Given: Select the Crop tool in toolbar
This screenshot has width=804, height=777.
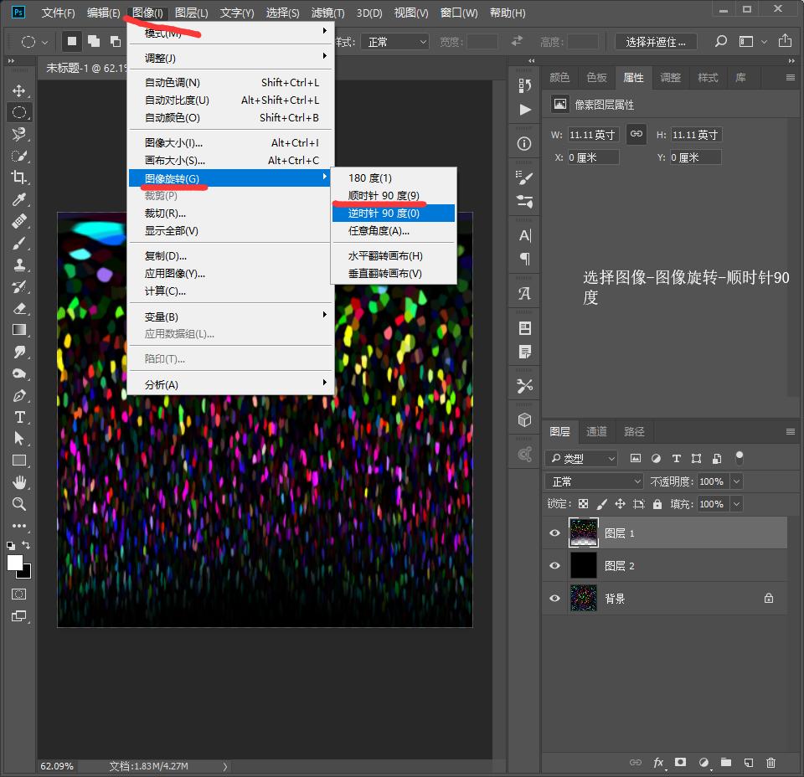Looking at the screenshot, I should click(x=18, y=178).
